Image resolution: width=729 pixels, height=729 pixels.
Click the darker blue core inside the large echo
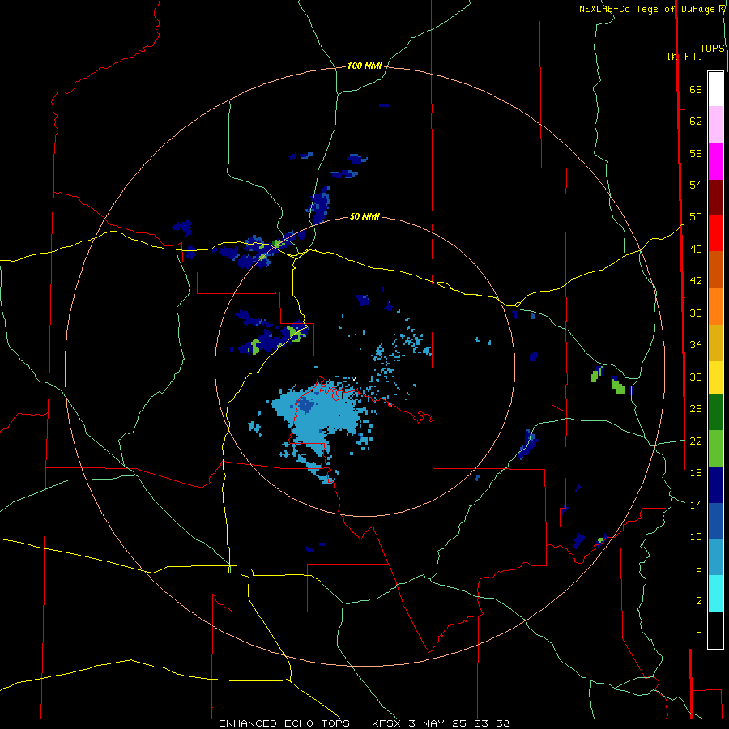tap(305, 405)
